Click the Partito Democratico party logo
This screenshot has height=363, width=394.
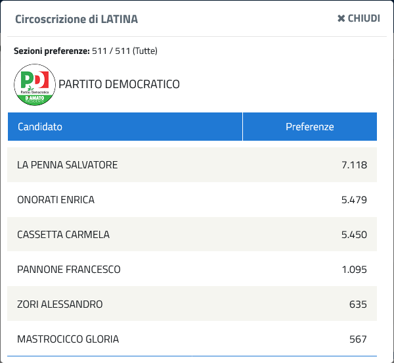click(x=35, y=85)
